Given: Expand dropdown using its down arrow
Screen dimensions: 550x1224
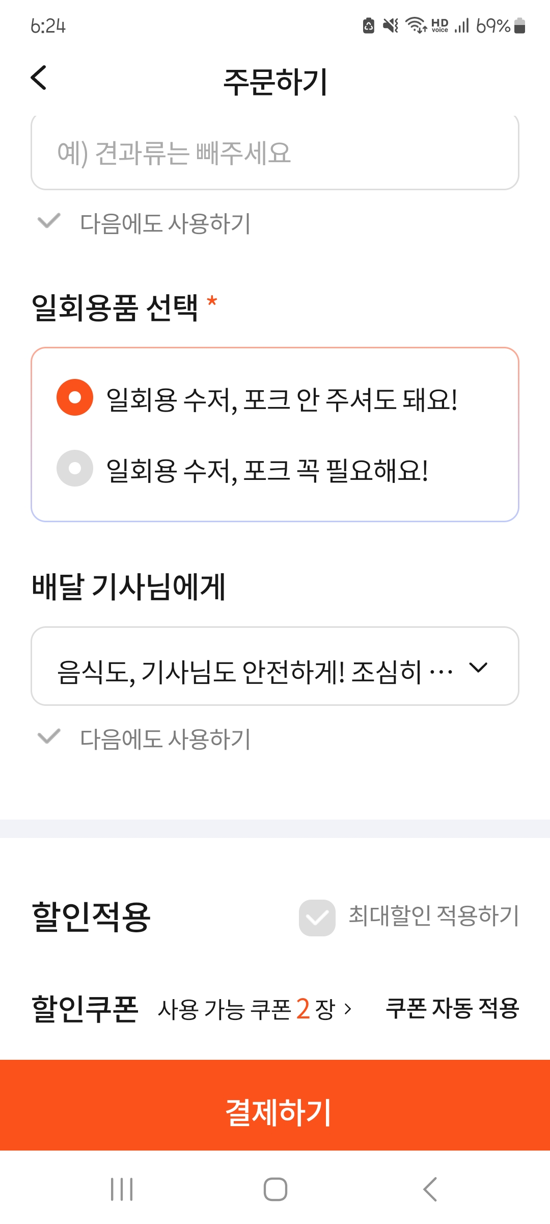Looking at the screenshot, I should pyautogui.click(x=478, y=667).
